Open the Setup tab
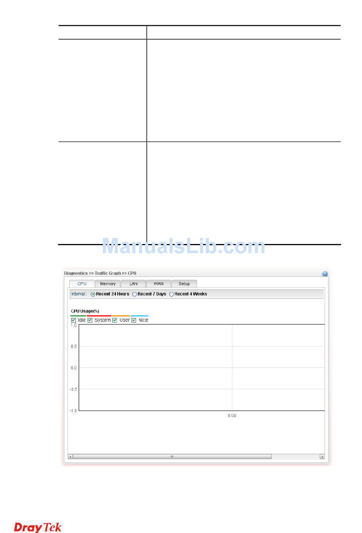The width and height of the screenshot is (362, 533). pos(184,284)
